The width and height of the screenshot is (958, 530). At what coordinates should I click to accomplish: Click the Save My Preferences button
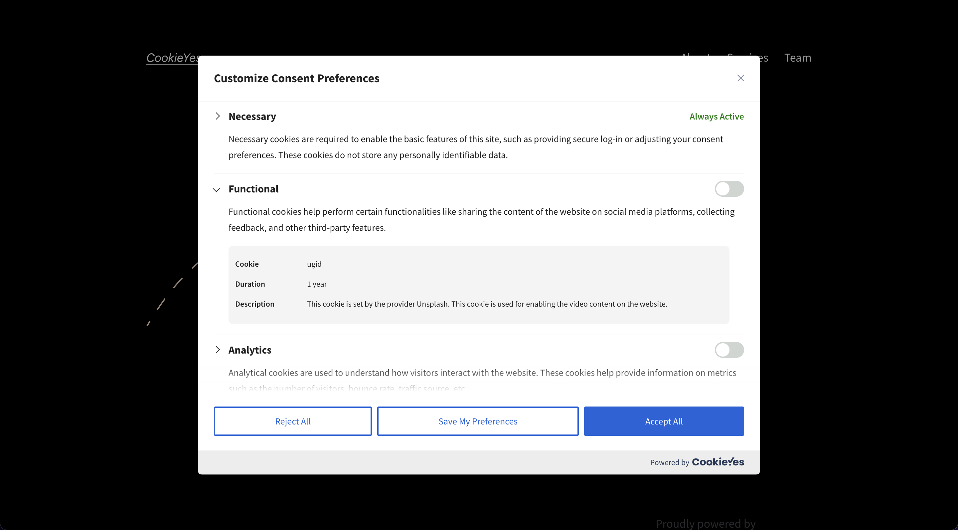tap(477, 421)
